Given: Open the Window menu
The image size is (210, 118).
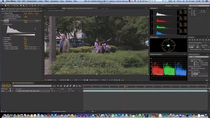Looking at the screenshot, I should 69,1.
